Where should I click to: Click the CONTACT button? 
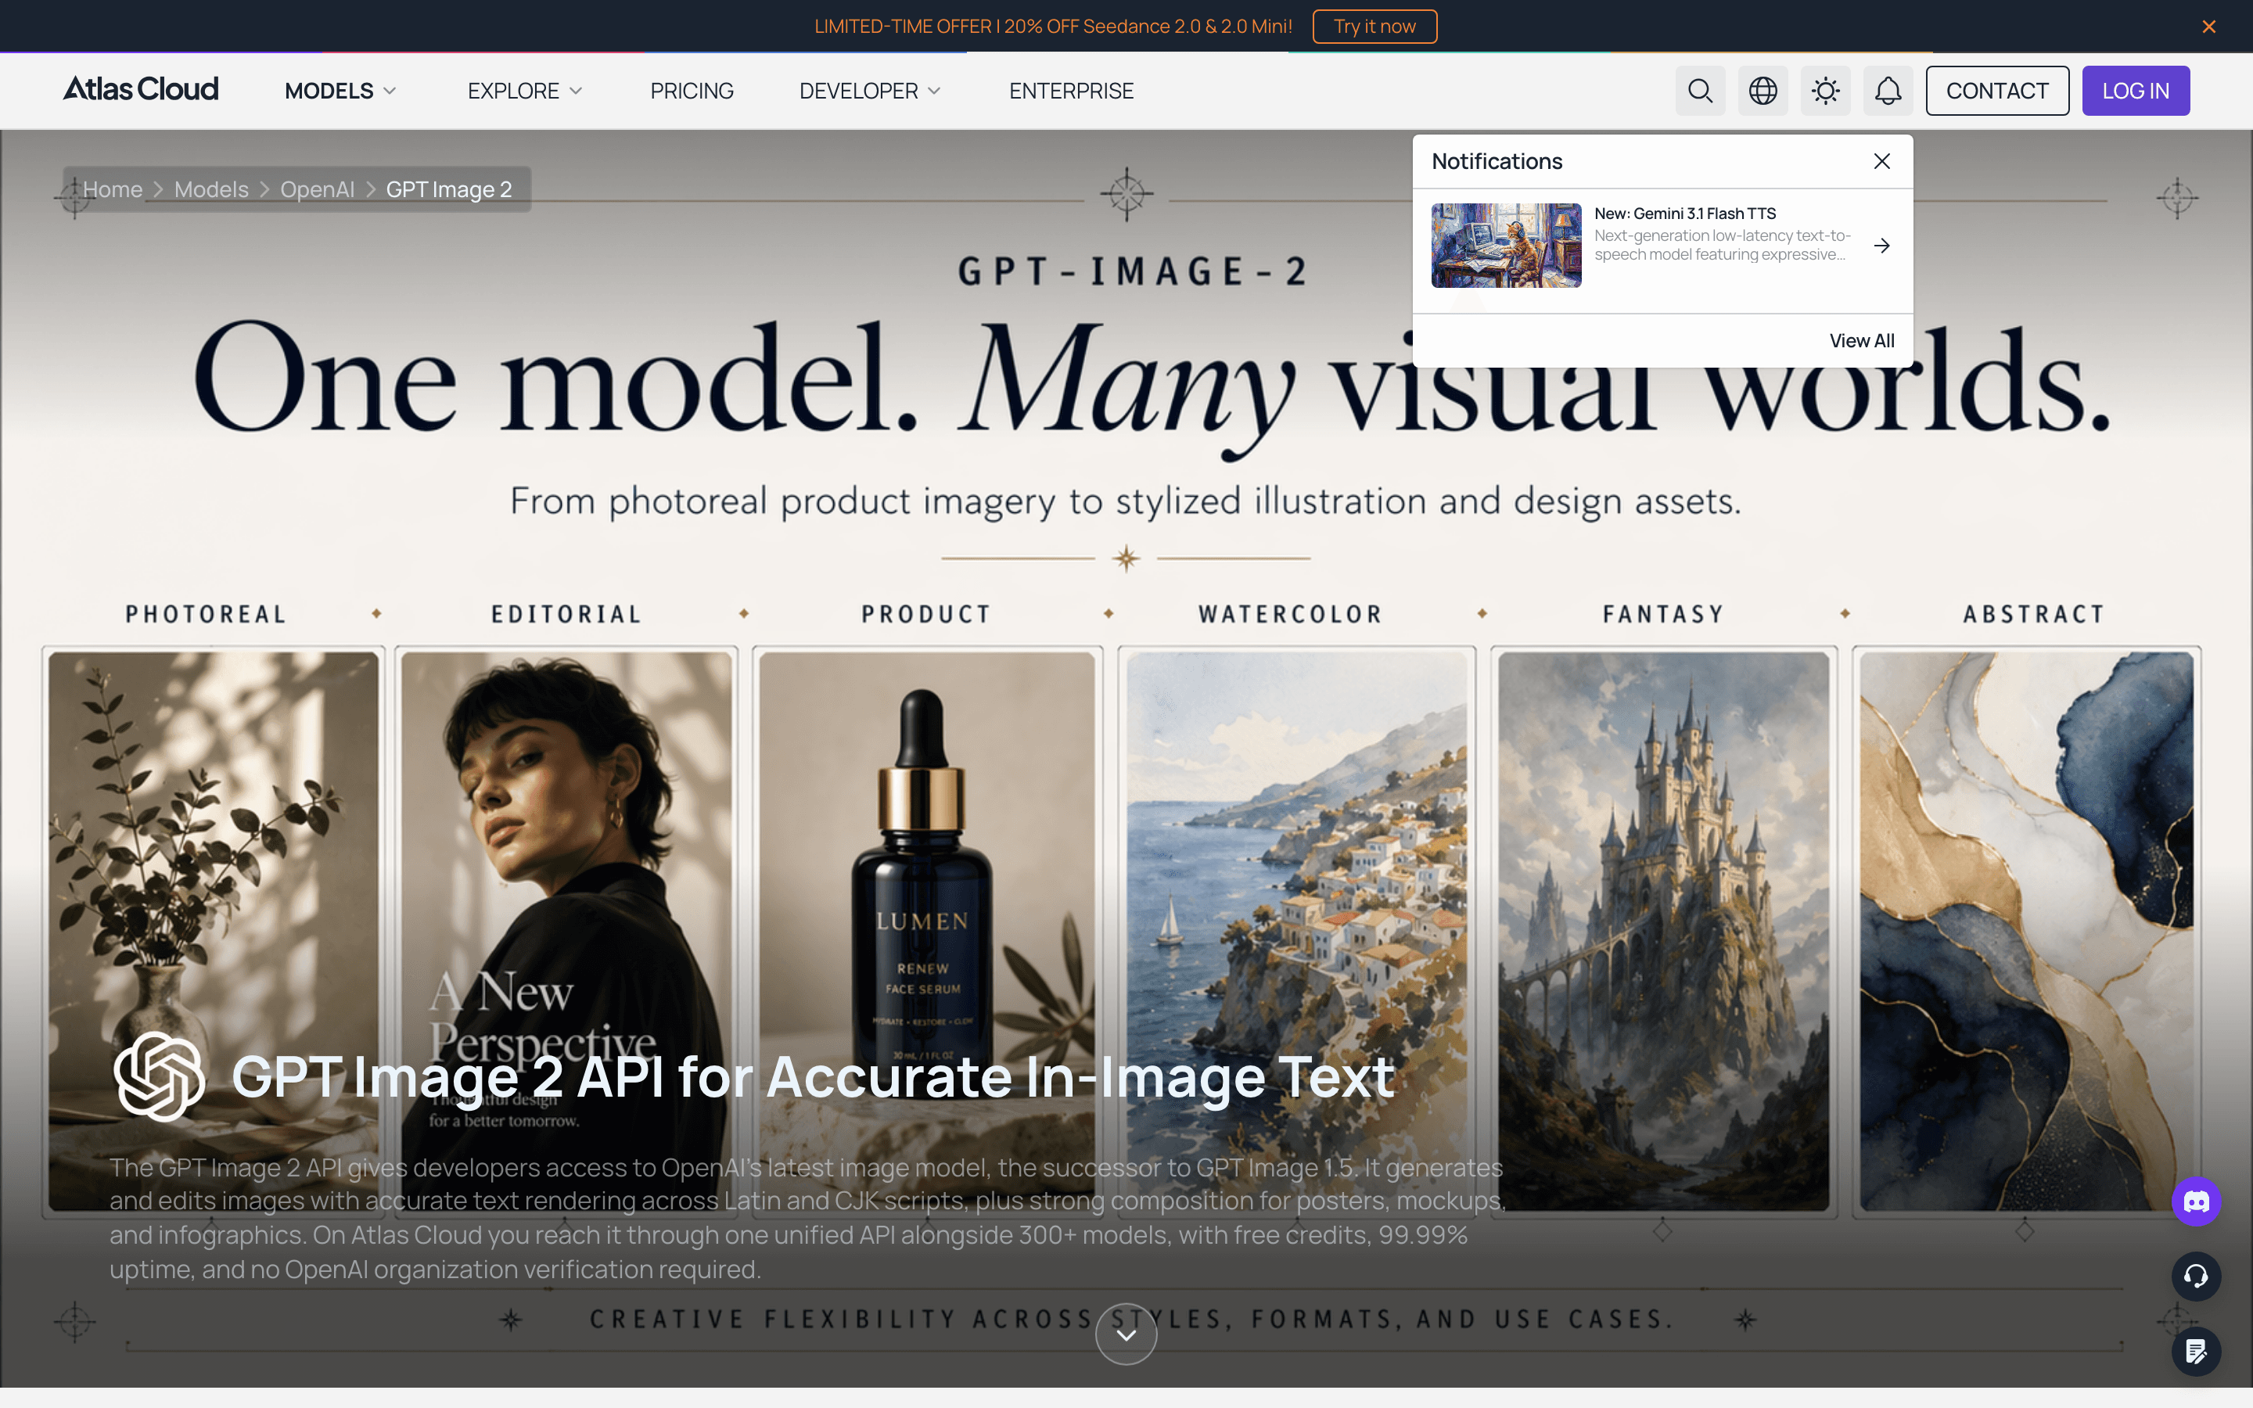[1997, 90]
